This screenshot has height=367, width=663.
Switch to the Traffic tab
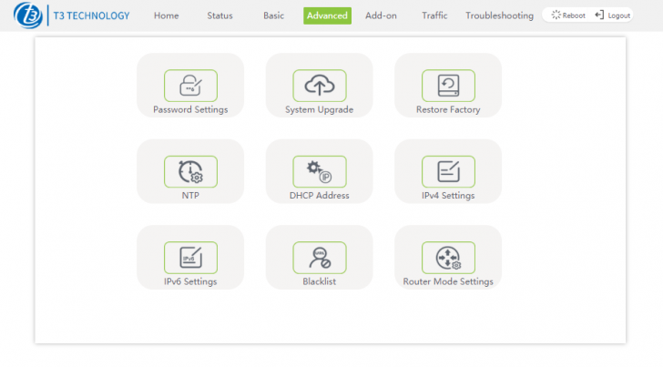(434, 15)
